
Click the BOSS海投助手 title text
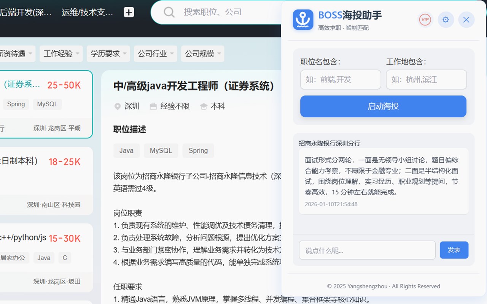click(350, 15)
